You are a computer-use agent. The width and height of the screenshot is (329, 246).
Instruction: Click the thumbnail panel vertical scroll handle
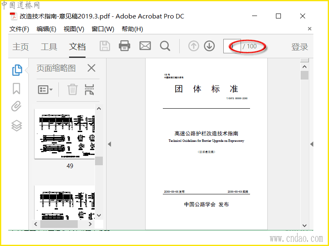(x=99, y=161)
